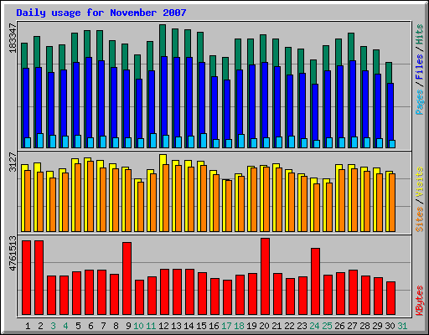The width and height of the screenshot is (429, 335).
Task: Click the green hits bar for day 30
Action: [x=389, y=73]
